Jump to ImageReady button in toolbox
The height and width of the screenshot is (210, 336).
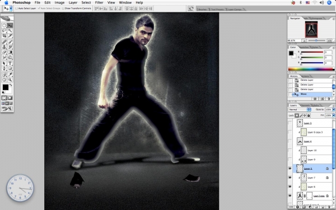7,109
